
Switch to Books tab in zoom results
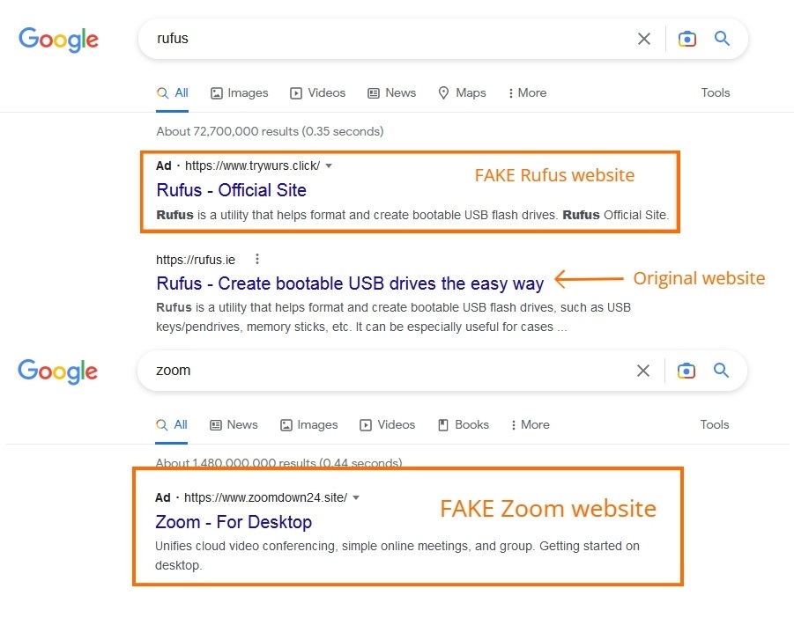pyautogui.click(x=464, y=425)
